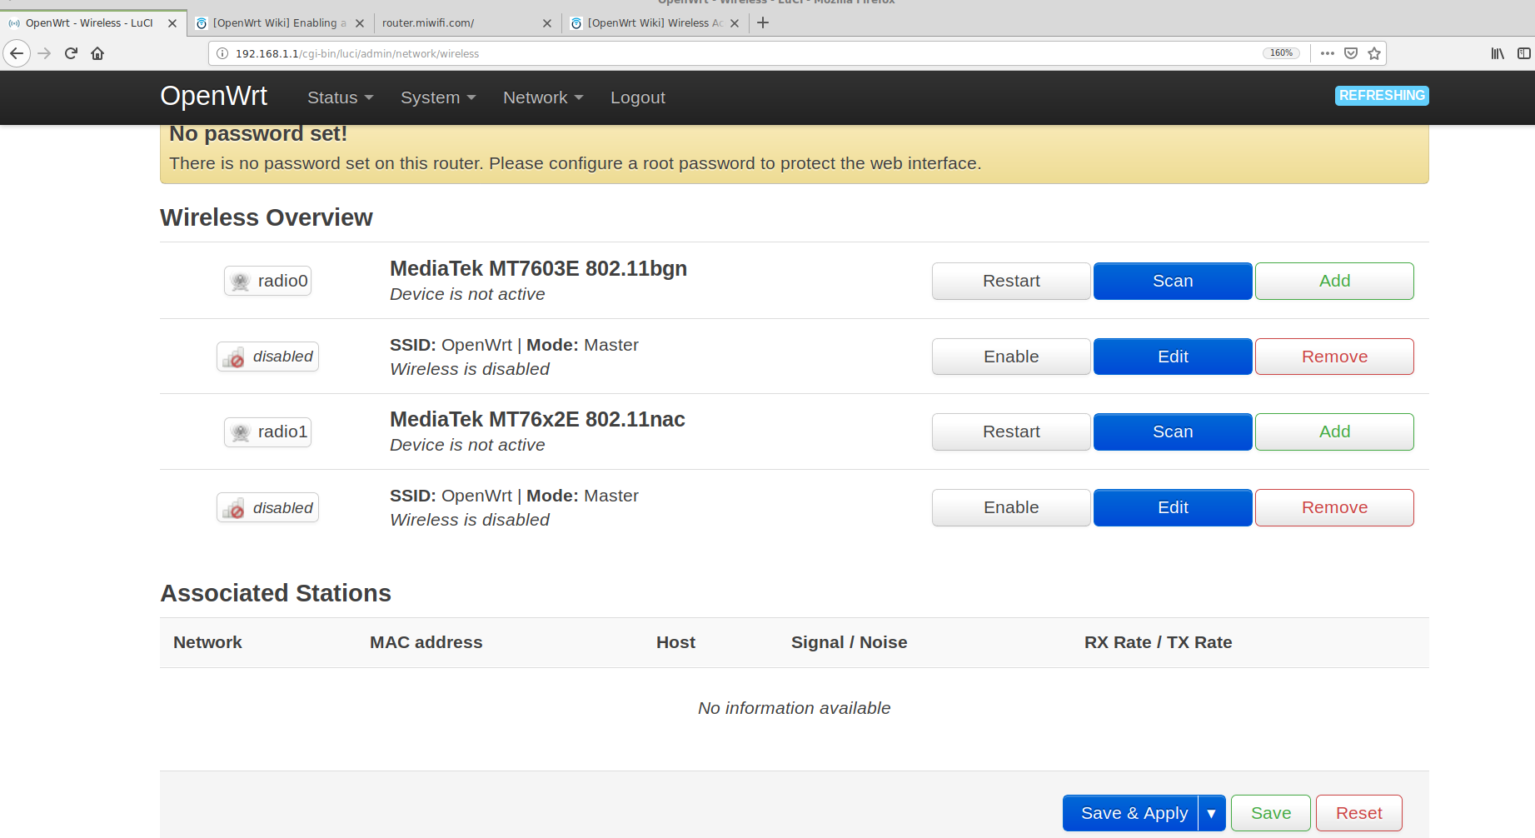Click the MAC address column header
This screenshot has height=838, width=1535.
pos(426,642)
